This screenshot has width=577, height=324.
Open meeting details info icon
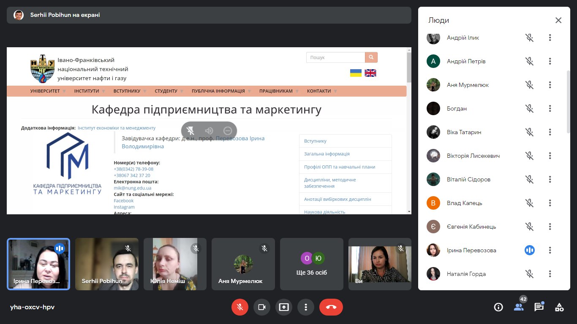coord(498,307)
